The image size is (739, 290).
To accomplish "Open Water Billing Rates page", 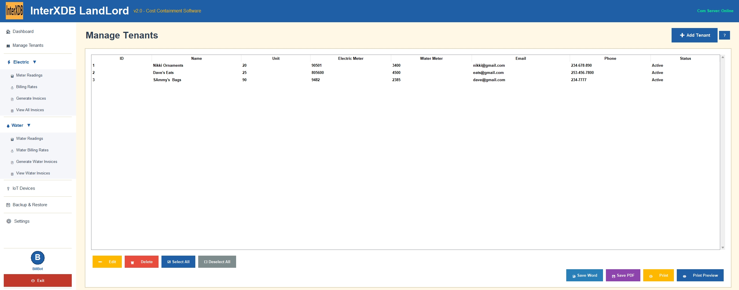I will pos(32,150).
